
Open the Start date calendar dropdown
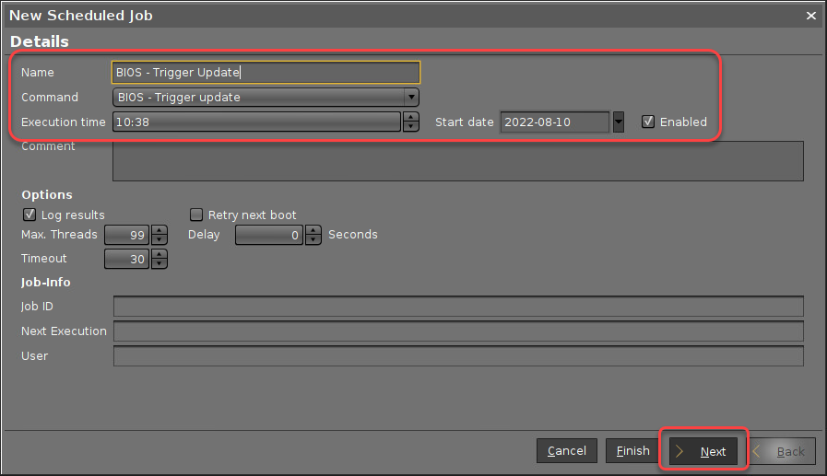click(619, 122)
